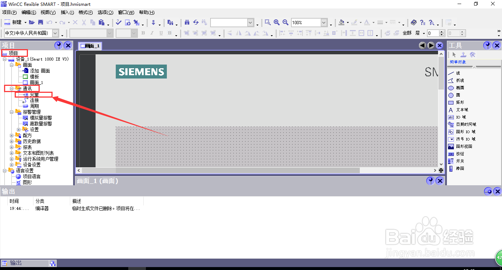
Task: Open the 100% zoom dropdown
Action: [x=324, y=23]
